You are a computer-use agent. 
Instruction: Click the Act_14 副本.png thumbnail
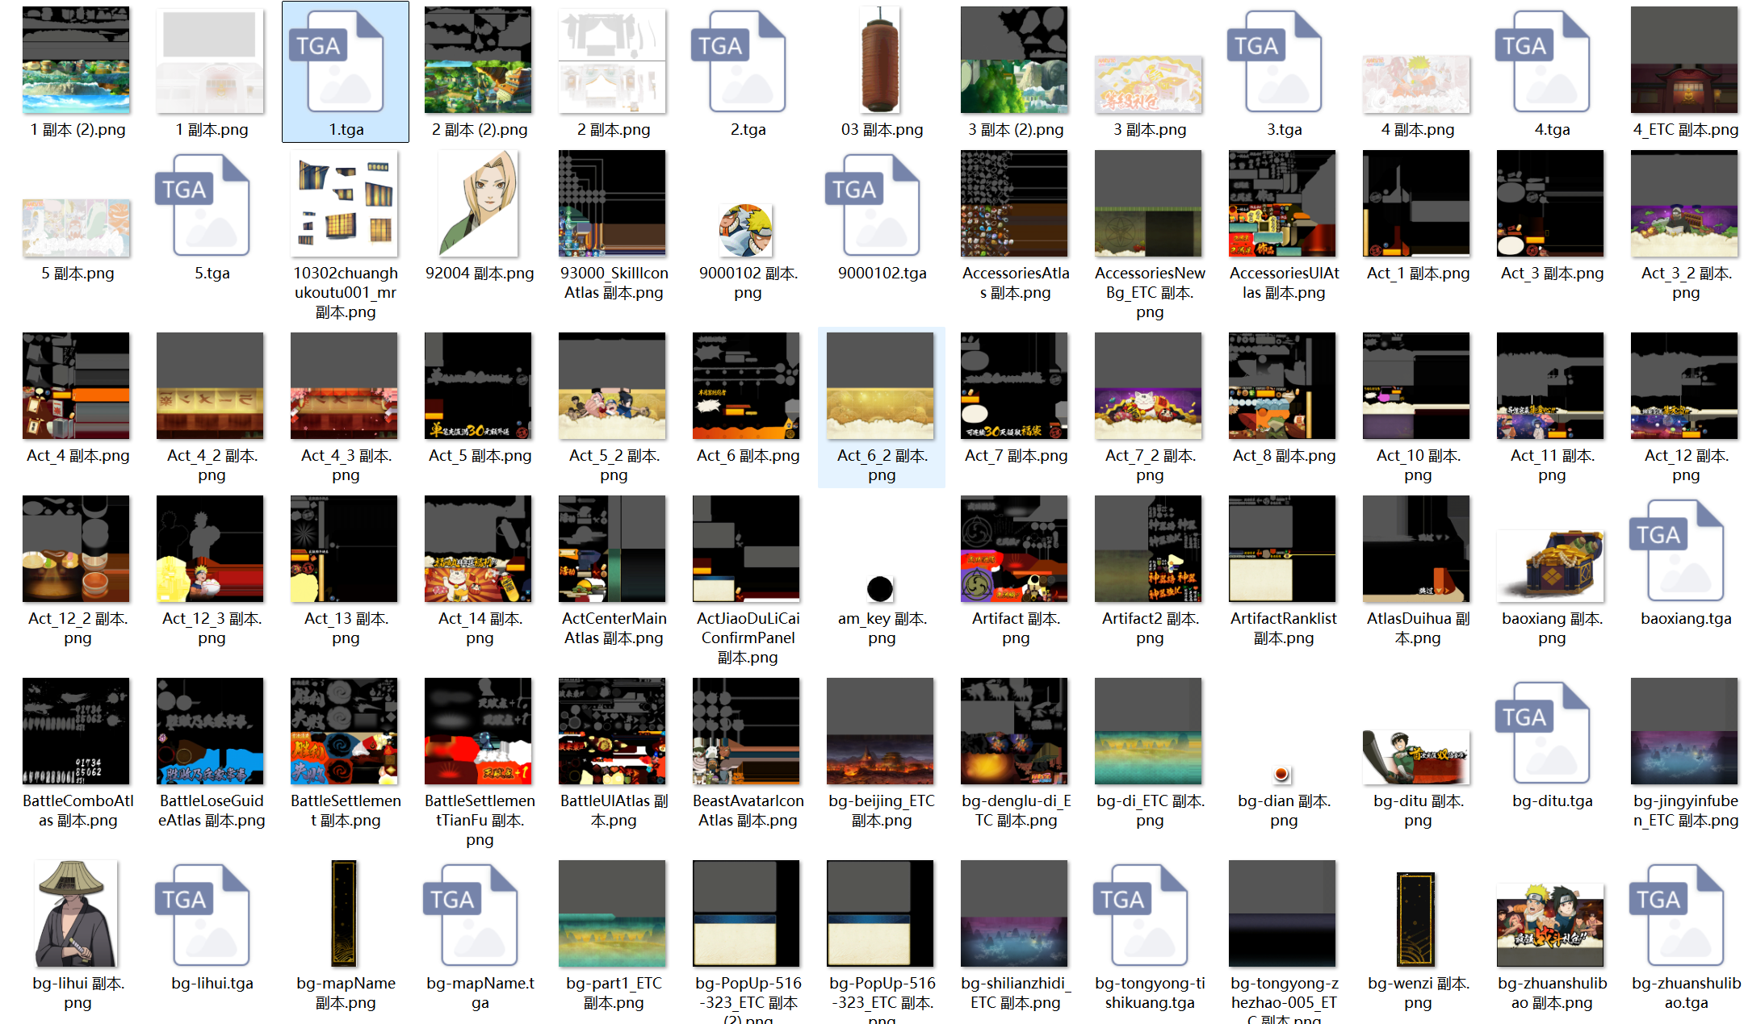pyautogui.click(x=478, y=549)
